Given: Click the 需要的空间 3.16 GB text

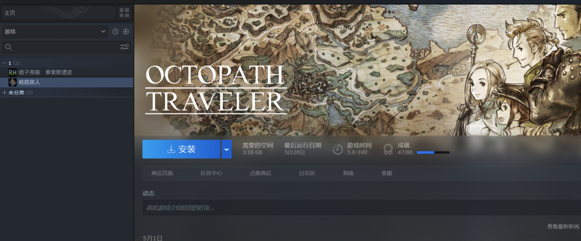Looking at the screenshot, I should pos(258,149).
